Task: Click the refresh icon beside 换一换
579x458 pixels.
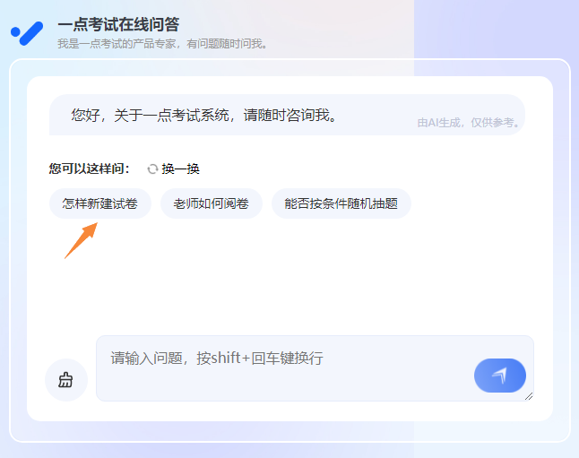Action: 152,169
